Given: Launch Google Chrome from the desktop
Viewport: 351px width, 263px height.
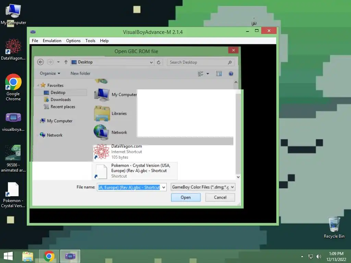Looking at the screenshot, I should click(x=13, y=87).
